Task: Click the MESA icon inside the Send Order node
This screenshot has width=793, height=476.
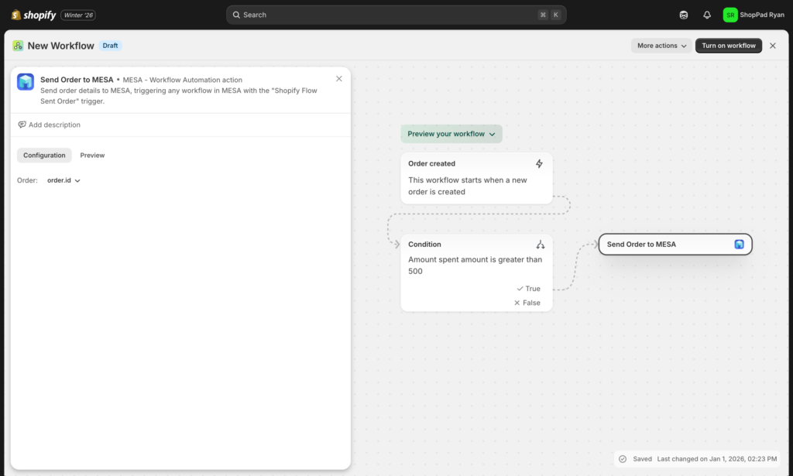Action: tap(739, 244)
